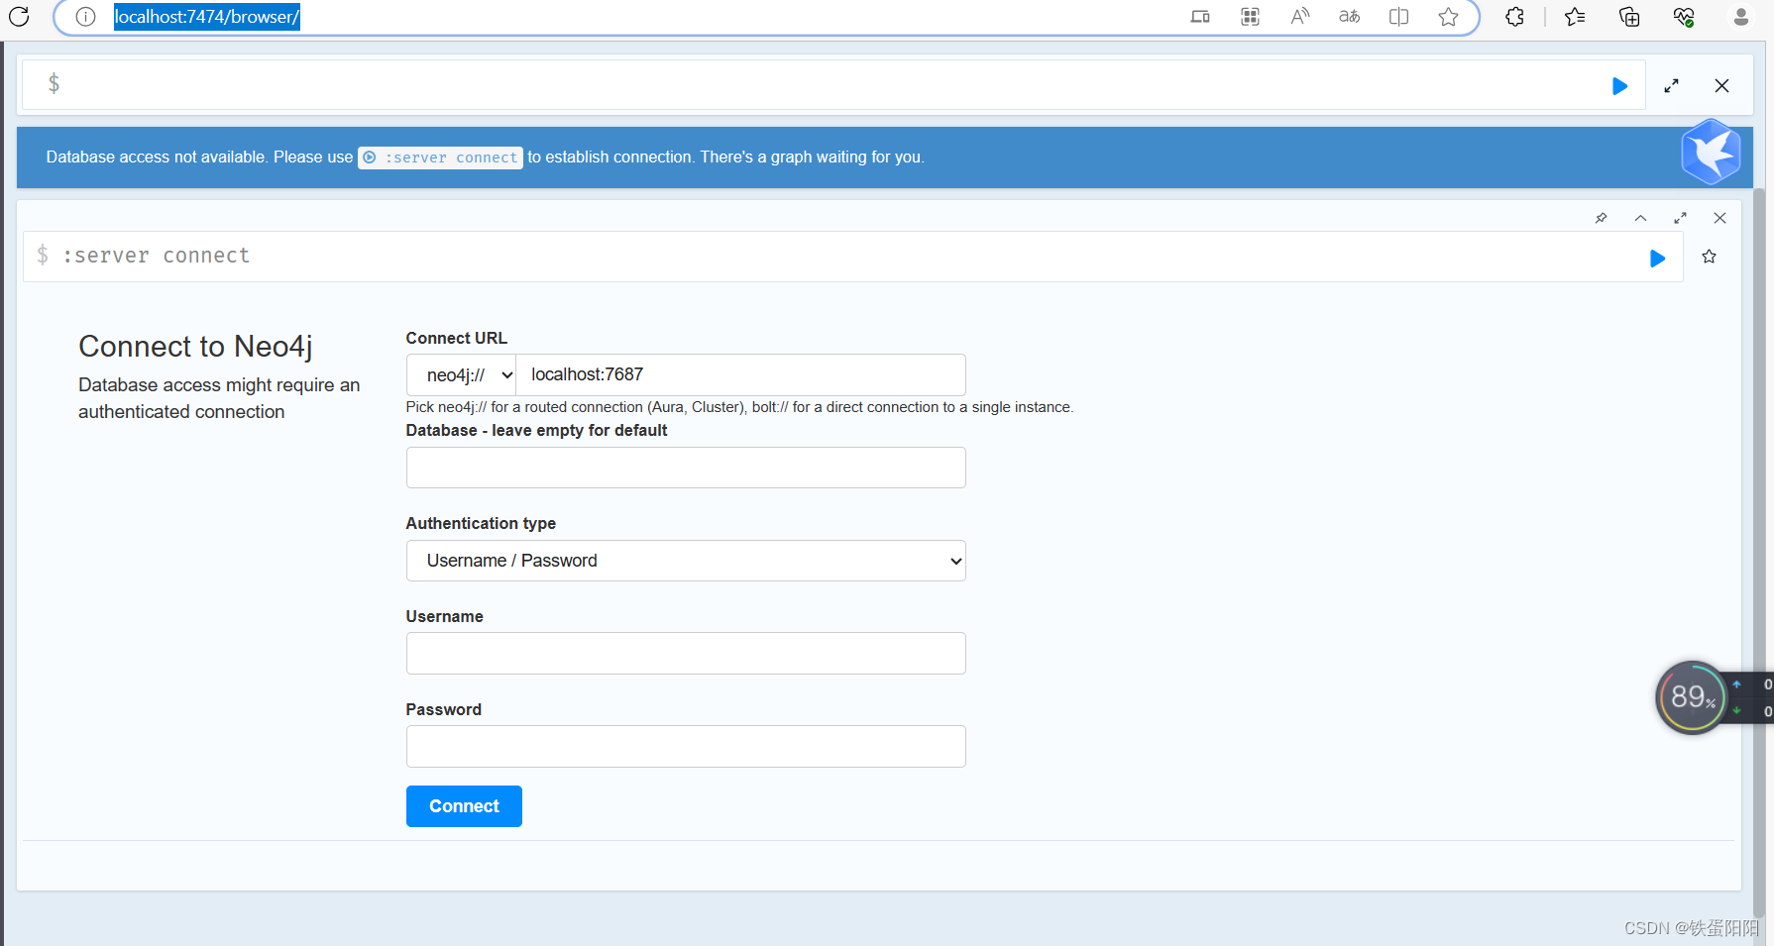Click the Connect URL field localhost:7687
The width and height of the screenshot is (1774, 946).
pyautogui.click(x=740, y=375)
